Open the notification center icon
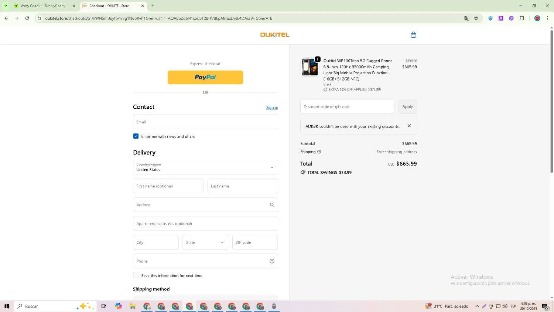554x312 pixels. [545, 306]
